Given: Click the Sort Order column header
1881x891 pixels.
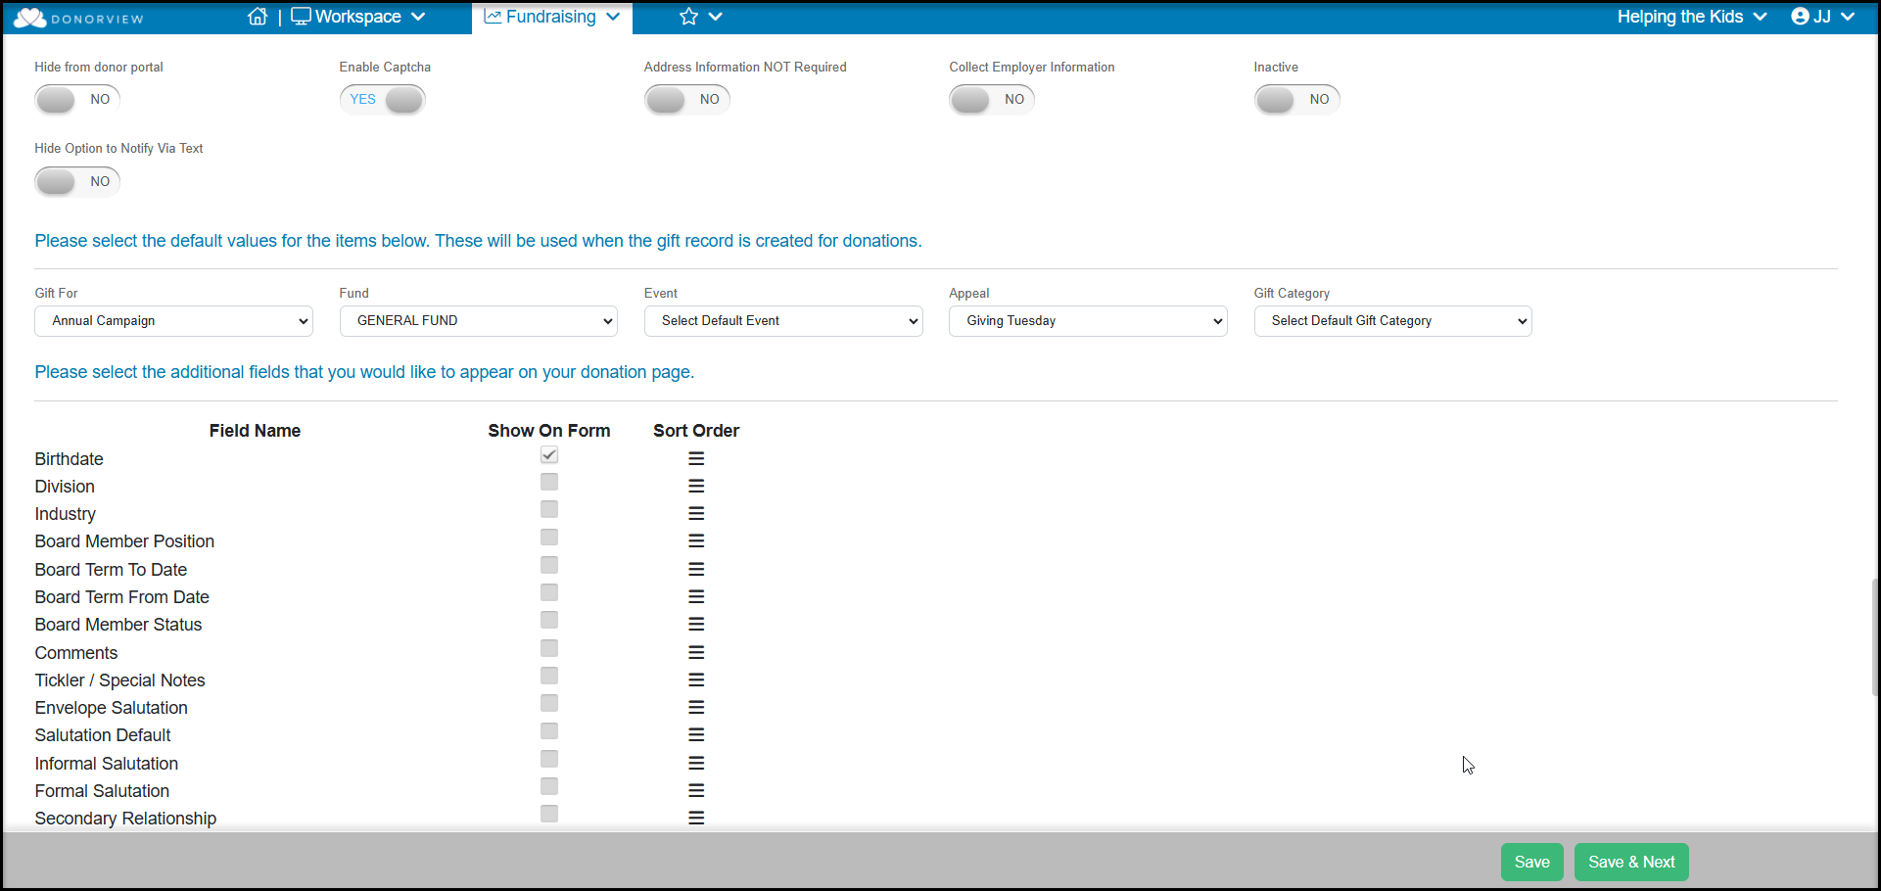Looking at the screenshot, I should pyautogui.click(x=696, y=431).
